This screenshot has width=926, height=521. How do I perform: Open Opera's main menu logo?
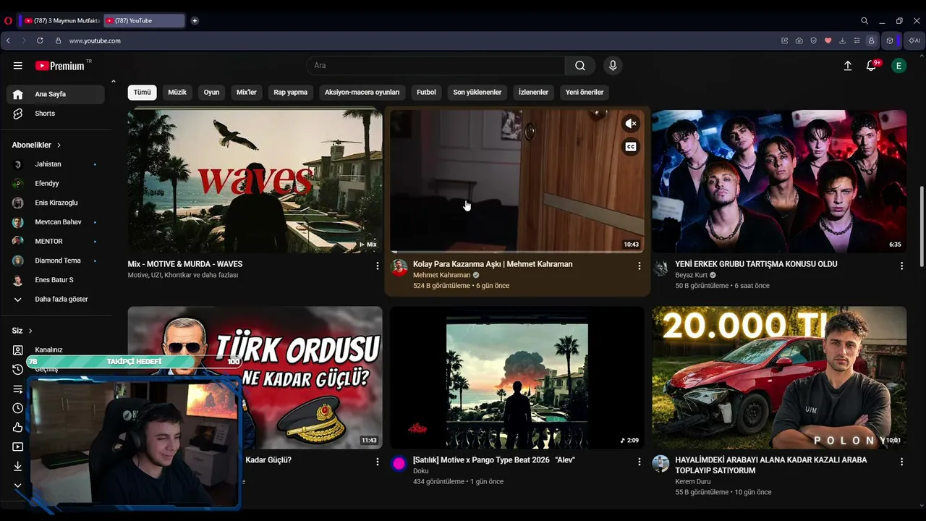(x=8, y=21)
